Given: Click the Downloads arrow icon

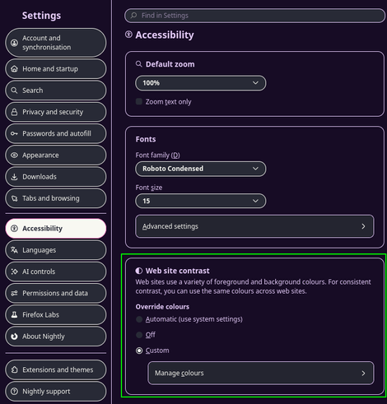Looking at the screenshot, I should [x=14, y=177].
